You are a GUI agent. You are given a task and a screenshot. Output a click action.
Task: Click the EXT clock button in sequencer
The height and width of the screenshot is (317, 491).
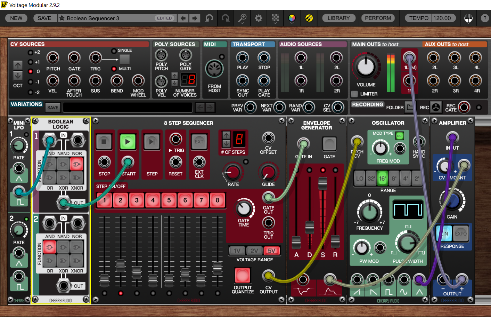pyautogui.click(x=199, y=142)
